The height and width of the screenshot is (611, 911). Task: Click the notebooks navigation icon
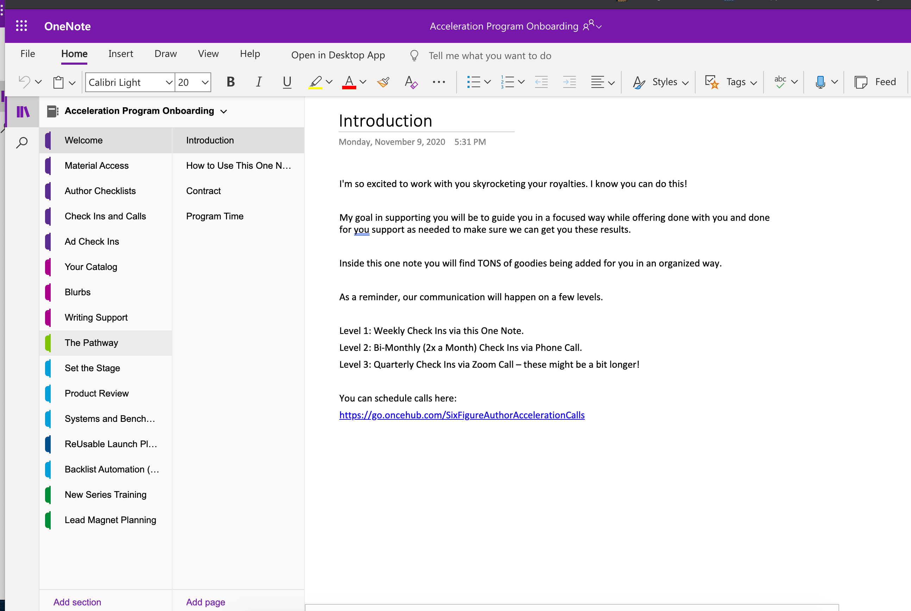click(x=23, y=112)
